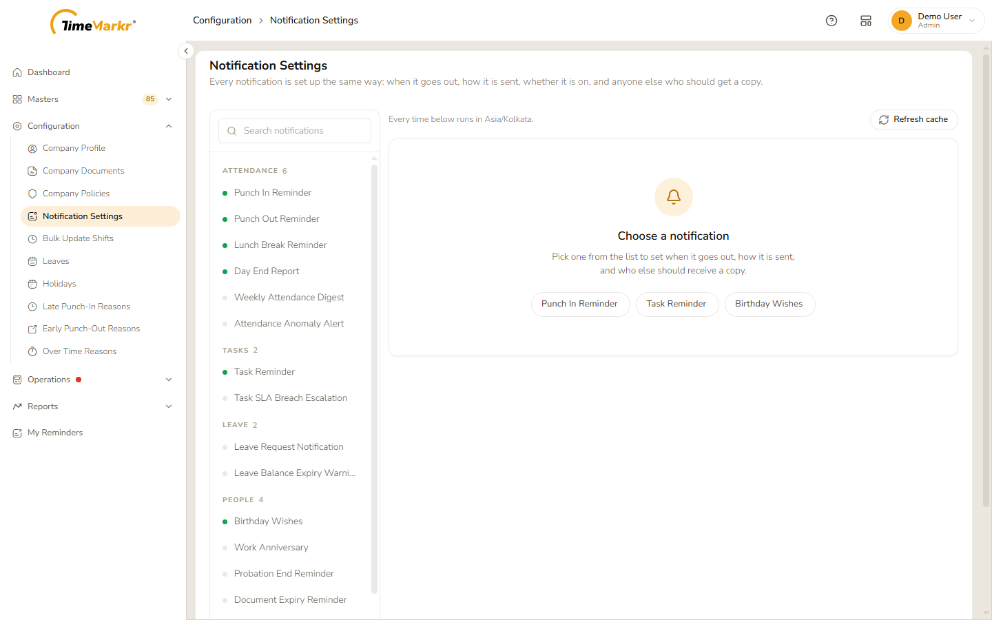Click the Dashboard home icon

(17, 72)
